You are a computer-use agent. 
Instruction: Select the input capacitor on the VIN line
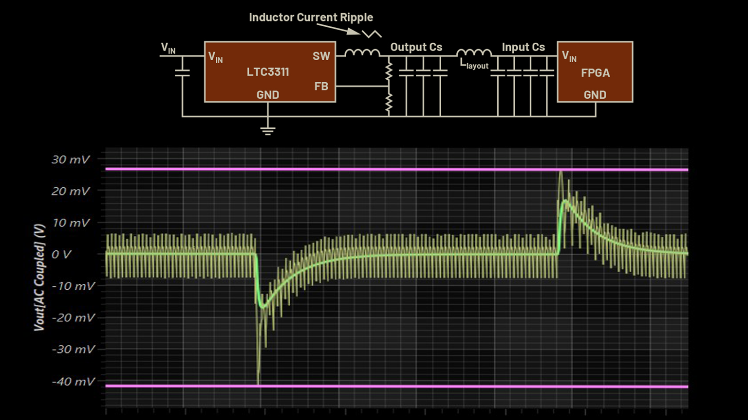point(182,73)
